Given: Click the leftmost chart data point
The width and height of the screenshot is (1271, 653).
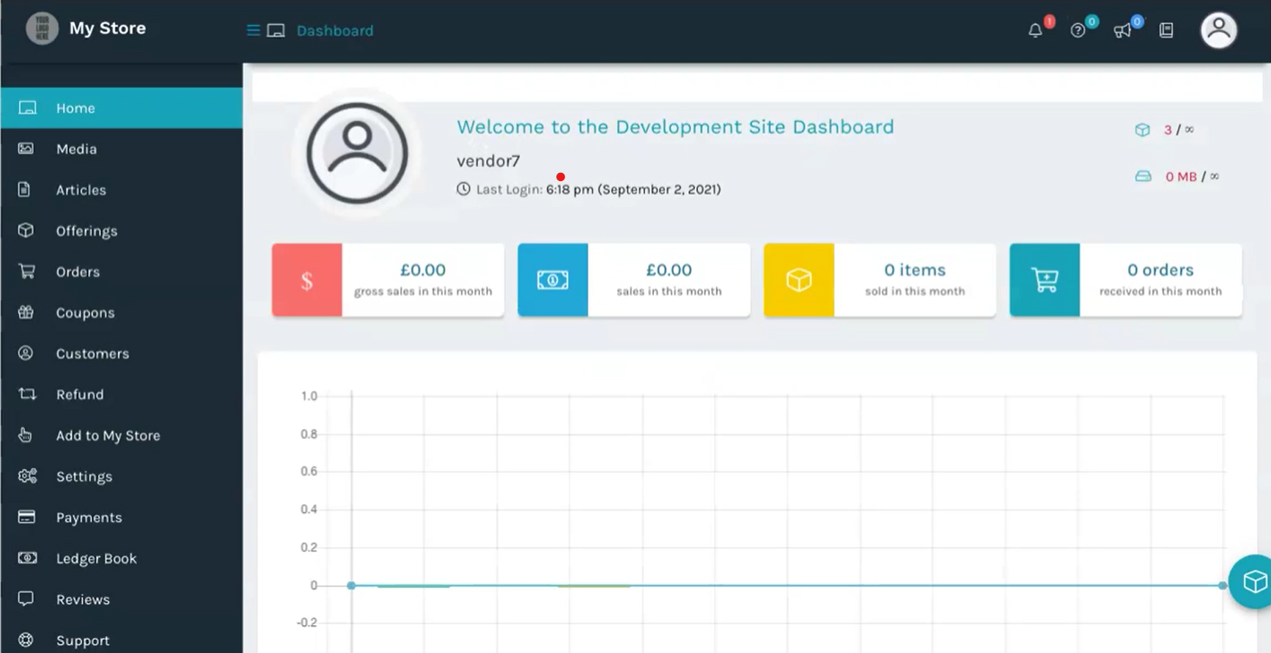Looking at the screenshot, I should click(351, 586).
